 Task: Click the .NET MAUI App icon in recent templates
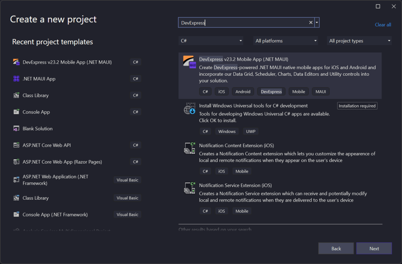16,79
